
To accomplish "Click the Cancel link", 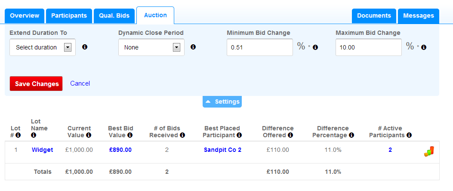I will click(80, 83).
